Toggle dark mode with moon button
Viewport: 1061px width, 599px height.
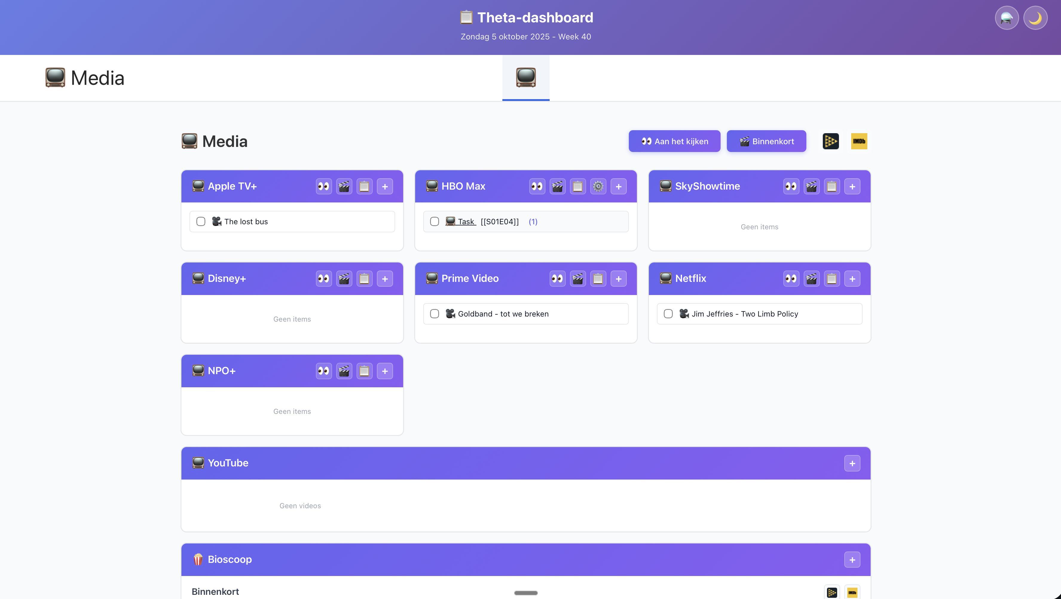point(1035,18)
